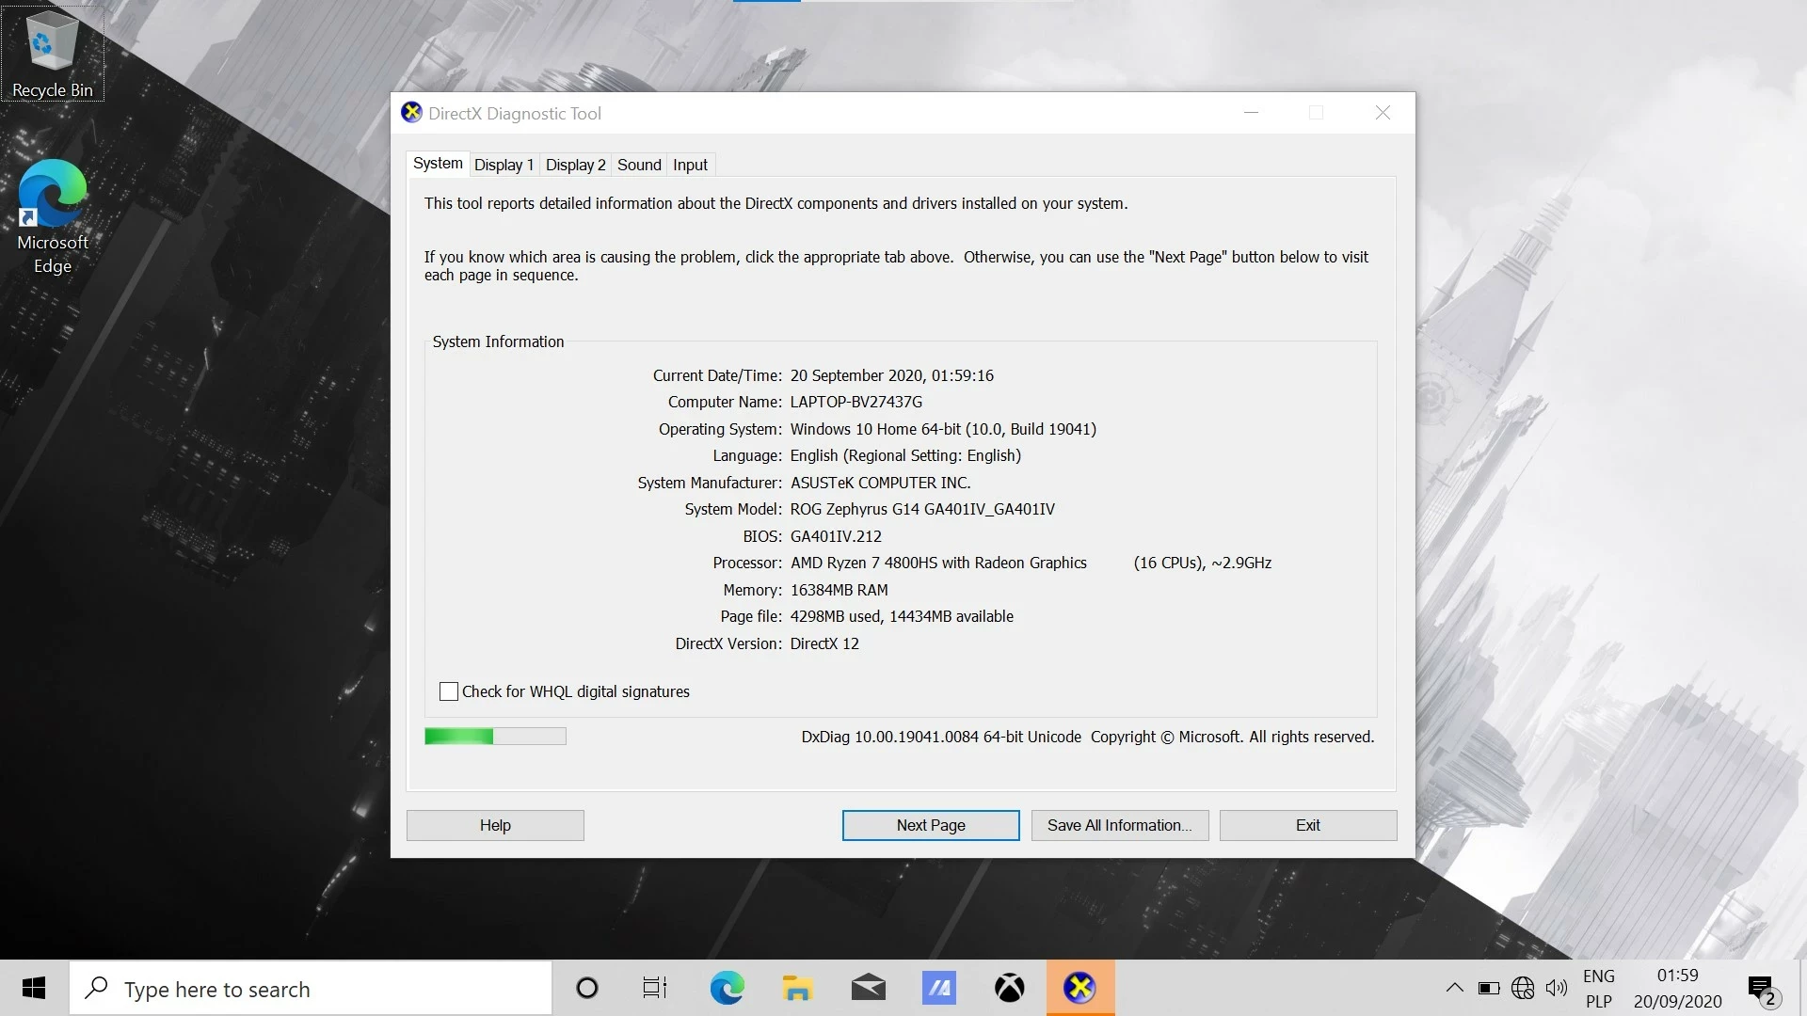
Task: Open Task View from the taskbar
Action: [x=655, y=988]
